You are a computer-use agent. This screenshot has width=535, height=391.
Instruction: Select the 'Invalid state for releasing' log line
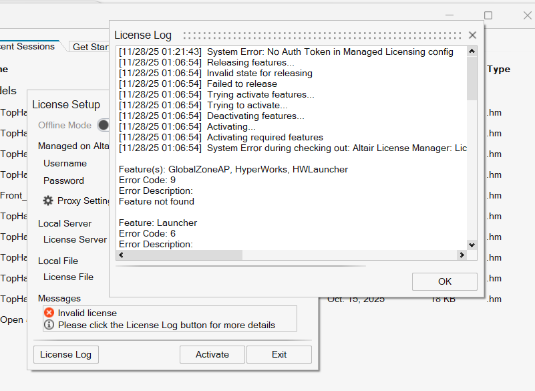point(215,73)
